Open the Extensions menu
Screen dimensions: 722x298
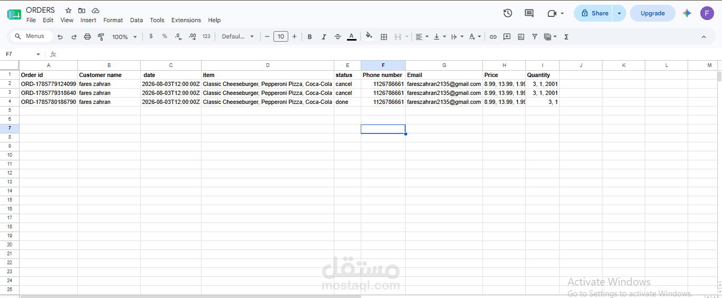[x=186, y=20]
